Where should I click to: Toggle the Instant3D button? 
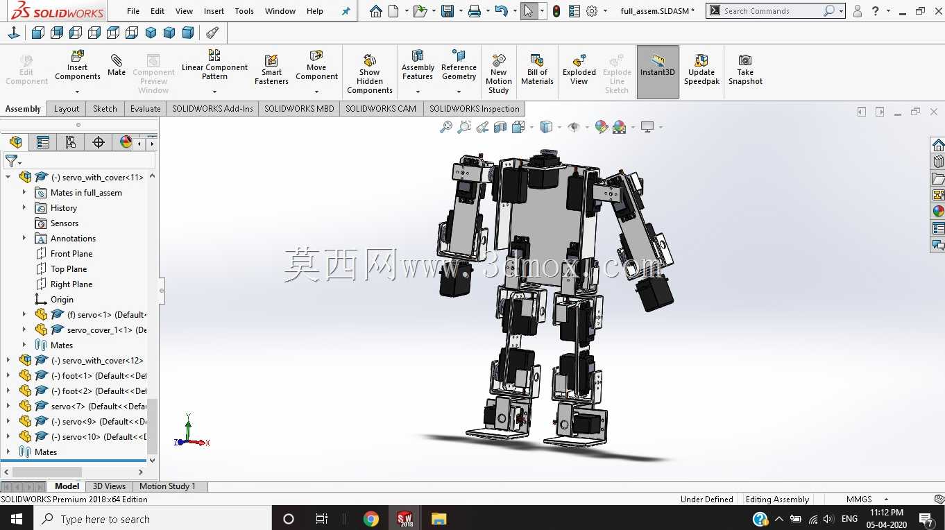tap(657, 69)
